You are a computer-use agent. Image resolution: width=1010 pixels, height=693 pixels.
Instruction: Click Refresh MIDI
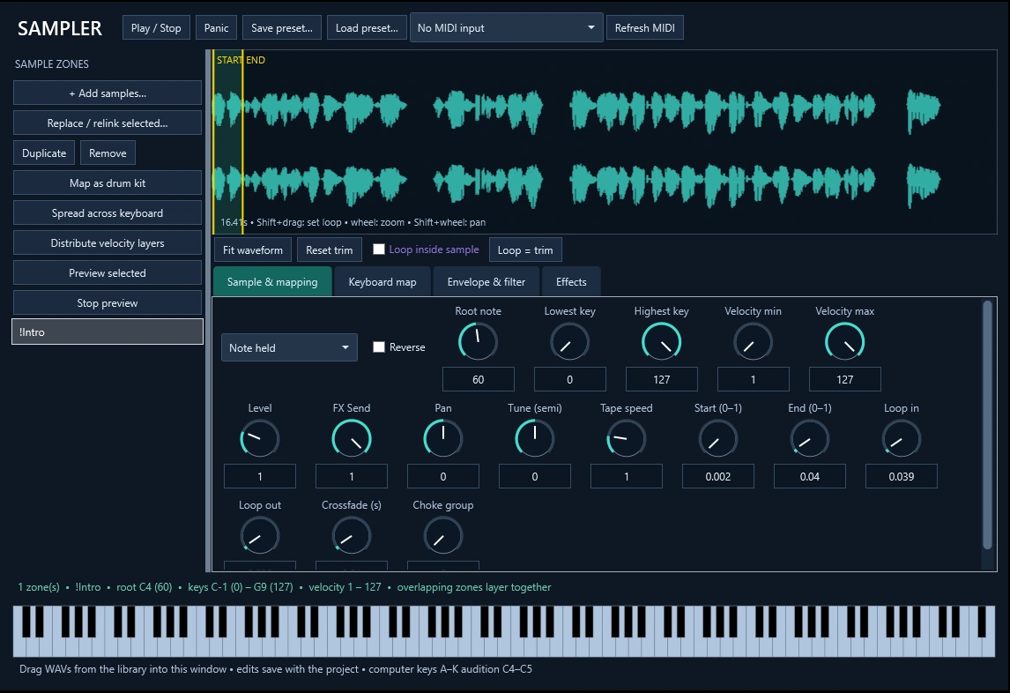(645, 27)
